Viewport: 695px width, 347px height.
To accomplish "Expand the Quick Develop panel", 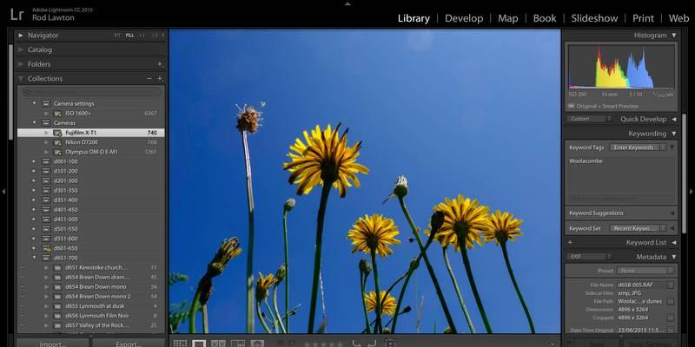I will pos(674,119).
